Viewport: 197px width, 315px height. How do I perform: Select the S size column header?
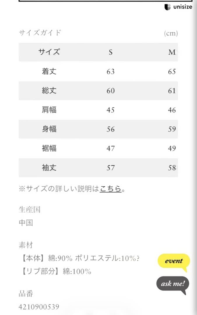click(x=111, y=52)
